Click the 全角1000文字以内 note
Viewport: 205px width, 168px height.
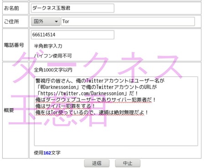click(53, 70)
